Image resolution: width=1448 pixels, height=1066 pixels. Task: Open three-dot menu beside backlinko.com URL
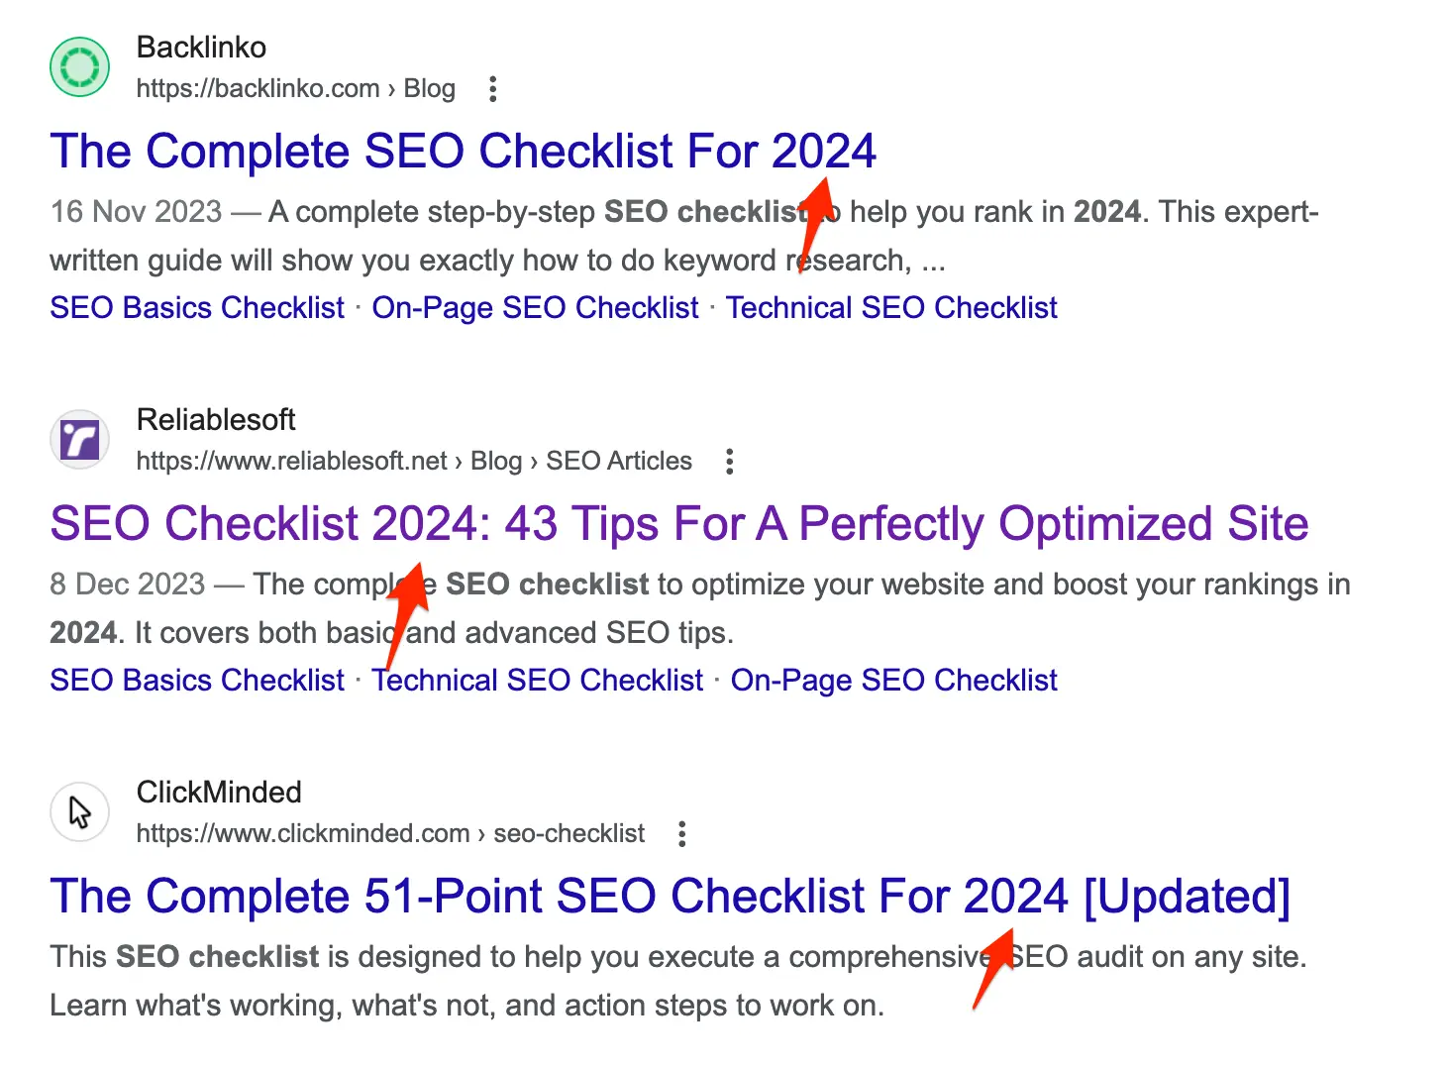(x=492, y=89)
